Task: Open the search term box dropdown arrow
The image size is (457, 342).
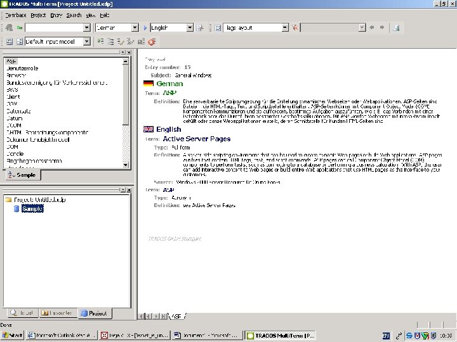Action: [87, 28]
